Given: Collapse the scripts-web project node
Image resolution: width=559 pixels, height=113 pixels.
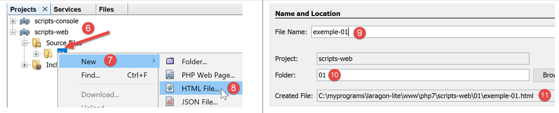Looking at the screenshot, I should point(13,32).
